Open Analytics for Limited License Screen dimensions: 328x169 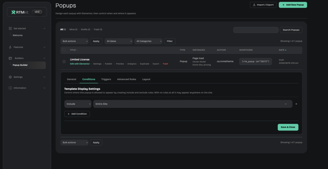point(132,64)
